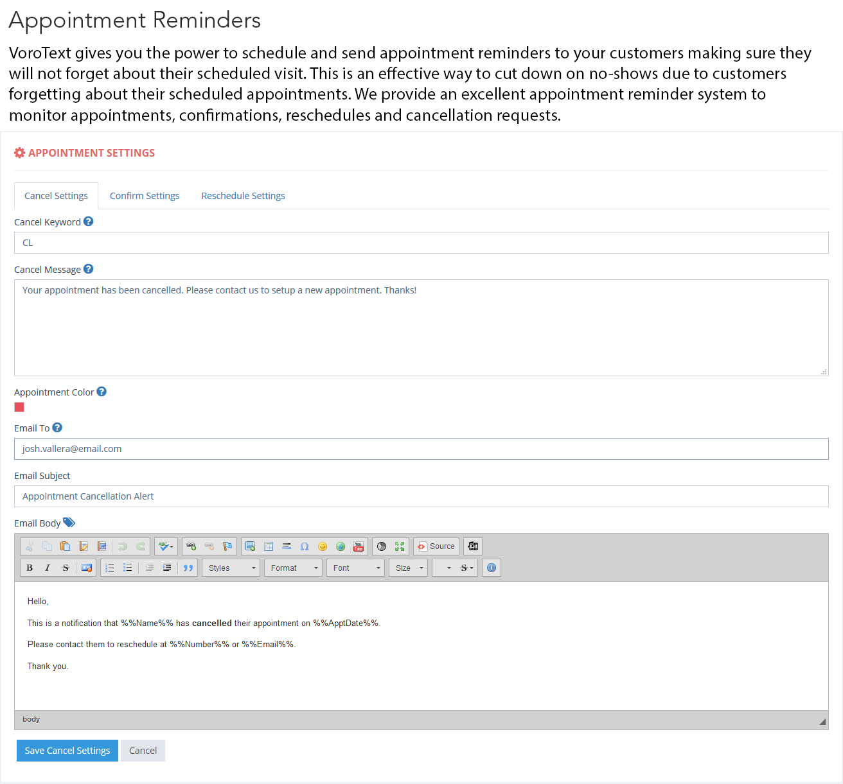Viewport: 843px width, 784px height.
Task: Insert a numbered list
Action: [110, 568]
